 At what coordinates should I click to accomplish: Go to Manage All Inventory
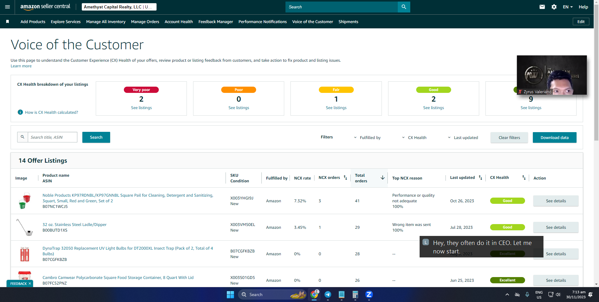(106, 22)
